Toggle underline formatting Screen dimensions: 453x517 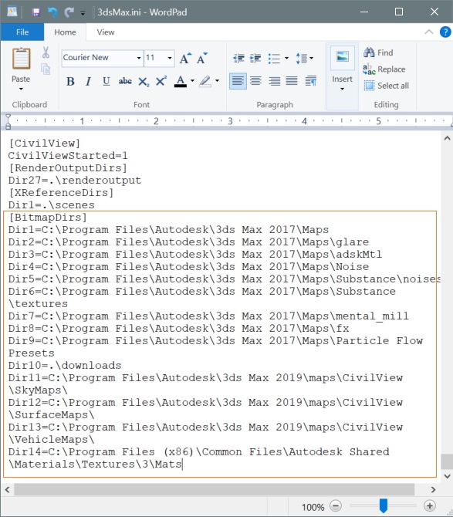(106, 81)
